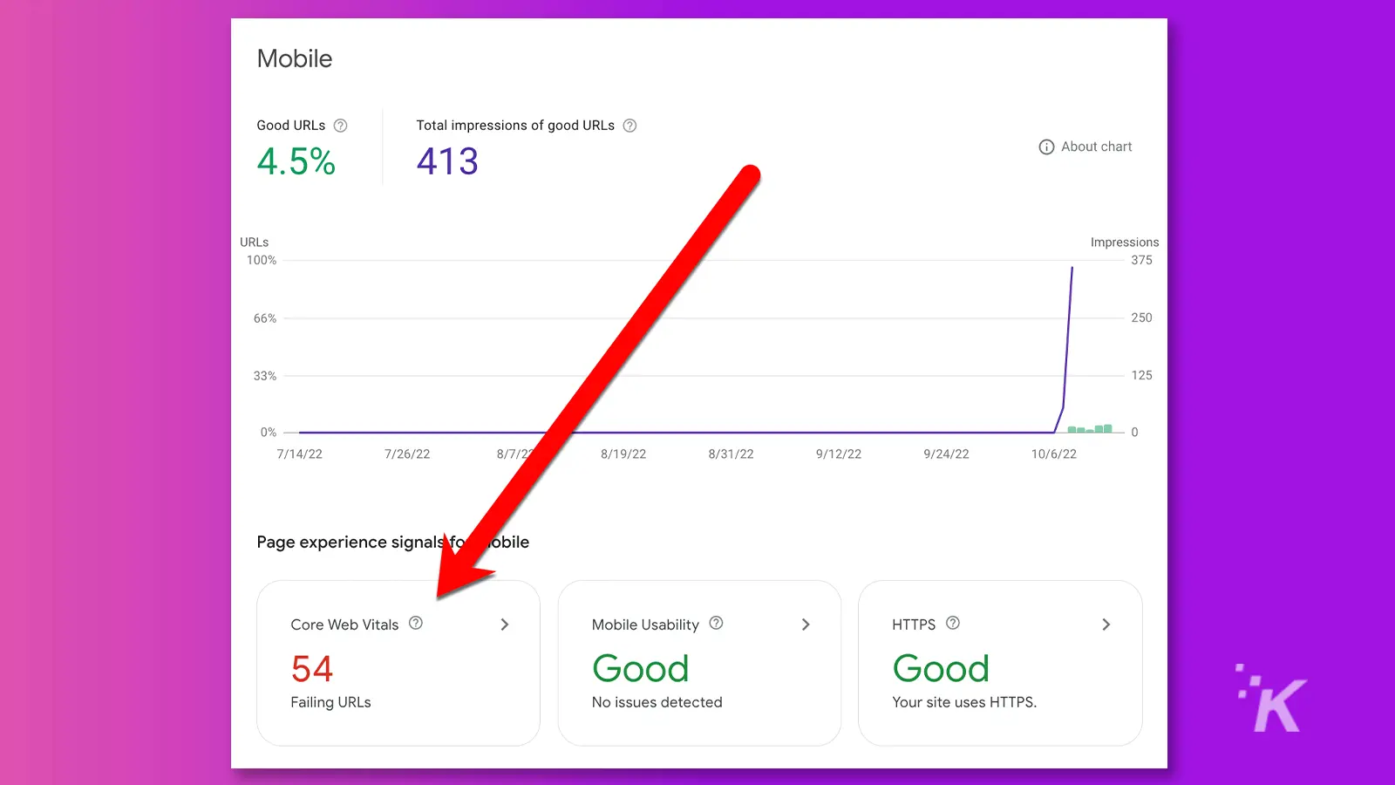Click the Impressions axis label
Viewport: 1395px width, 785px height.
click(x=1125, y=242)
